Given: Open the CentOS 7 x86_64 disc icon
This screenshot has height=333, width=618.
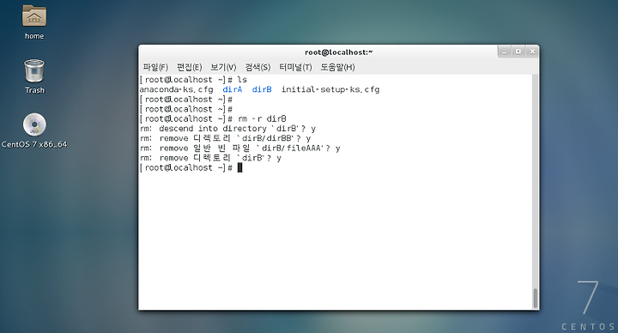Looking at the screenshot, I should tap(34, 125).
